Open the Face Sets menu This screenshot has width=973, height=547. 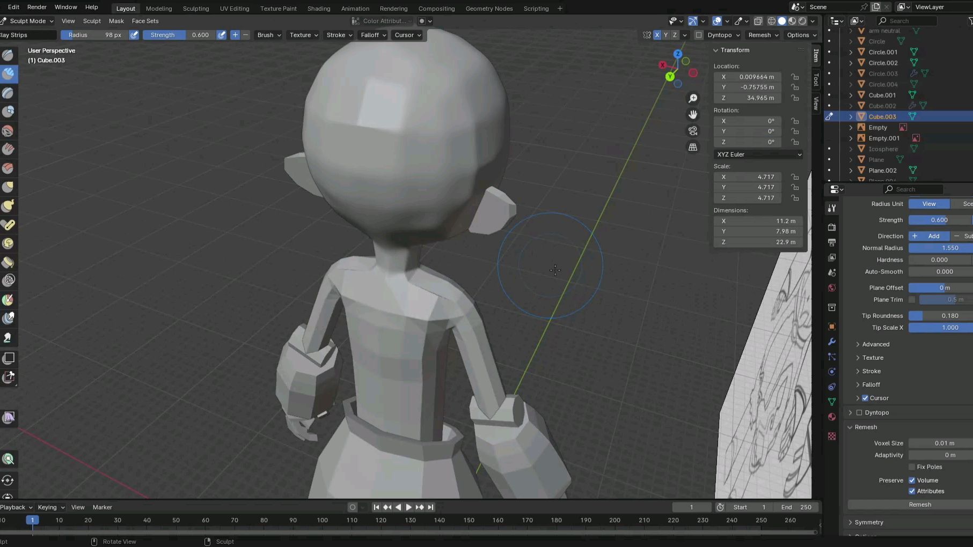click(145, 21)
